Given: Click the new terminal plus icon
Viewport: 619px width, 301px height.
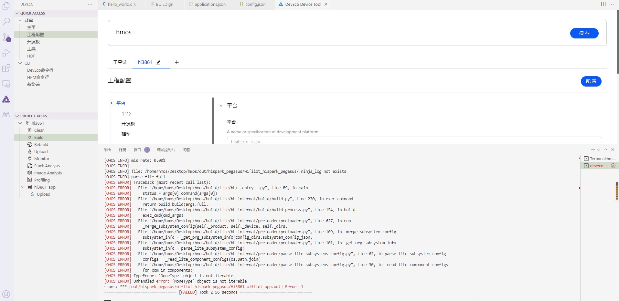Looking at the screenshot, I should click(593, 150).
